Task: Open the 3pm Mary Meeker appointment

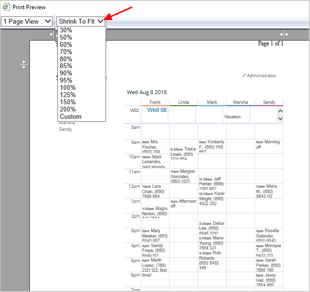Action: point(155,236)
